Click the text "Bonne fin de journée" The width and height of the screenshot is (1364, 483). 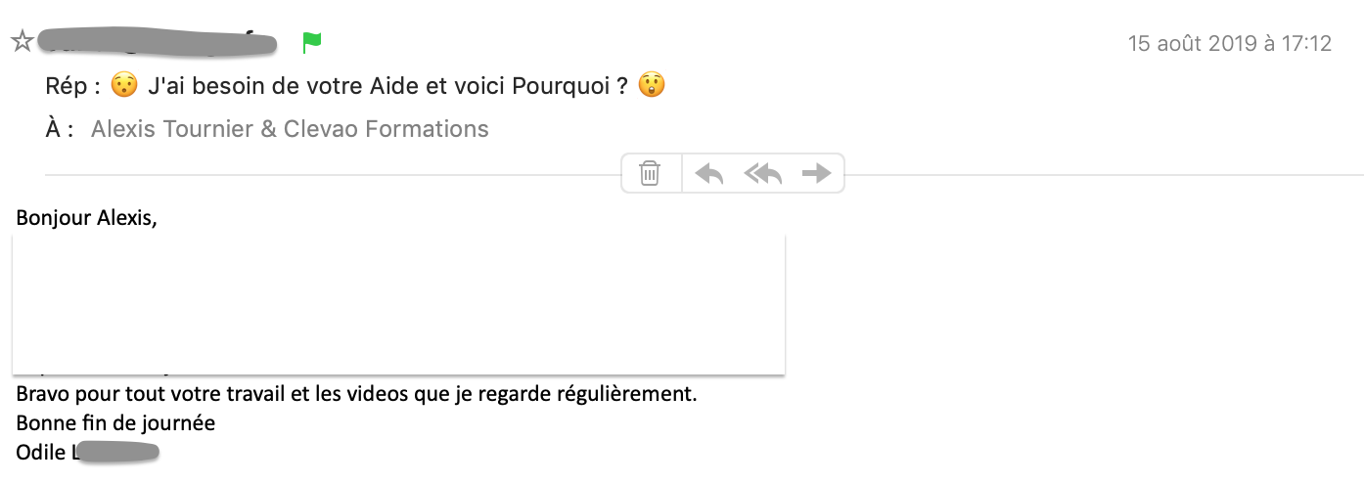click(115, 423)
